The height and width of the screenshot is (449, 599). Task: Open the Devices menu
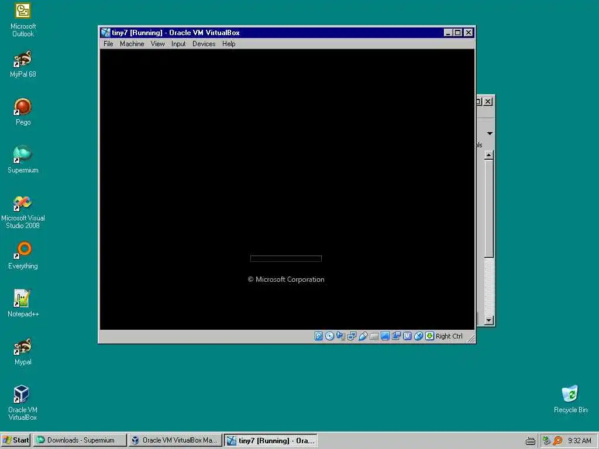tap(204, 44)
